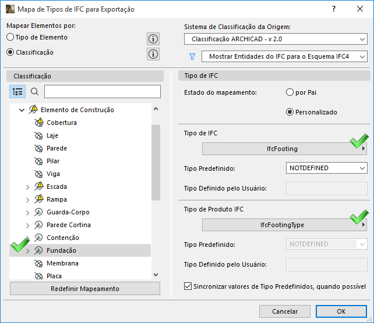Select the por Pai radio option
The width and height of the screenshot is (374, 323).
[x=290, y=92]
